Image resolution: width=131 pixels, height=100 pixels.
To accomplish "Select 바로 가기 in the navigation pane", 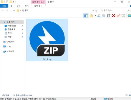I will pos(12,22).
